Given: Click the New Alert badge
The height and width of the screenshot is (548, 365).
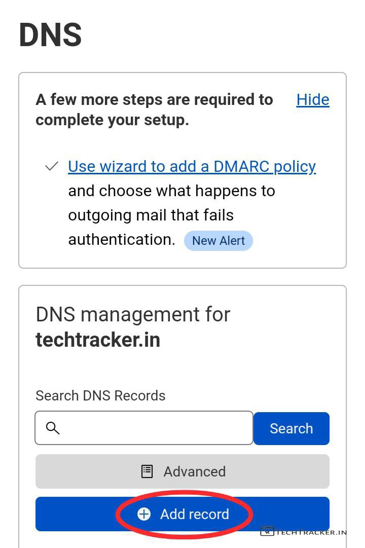Looking at the screenshot, I should click(218, 241).
